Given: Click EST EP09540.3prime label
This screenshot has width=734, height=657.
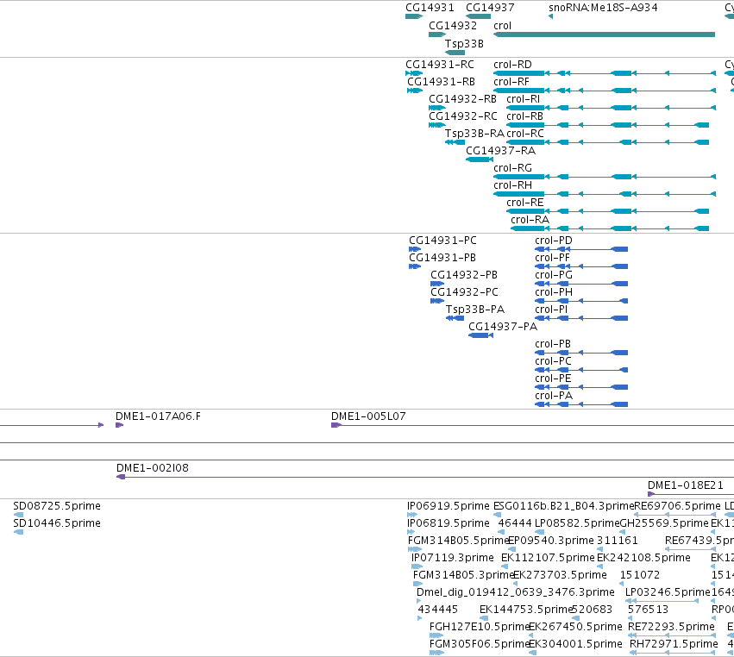Looking at the screenshot, I should coord(551,541).
